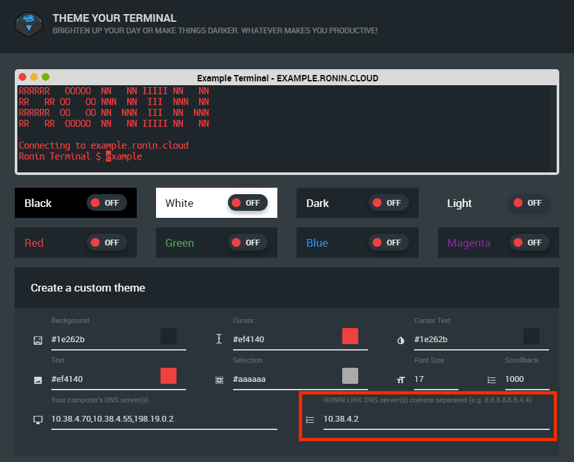This screenshot has height=462, width=574.
Task: Click your computer's DNS servers field
Action: [x=164, y=419]
